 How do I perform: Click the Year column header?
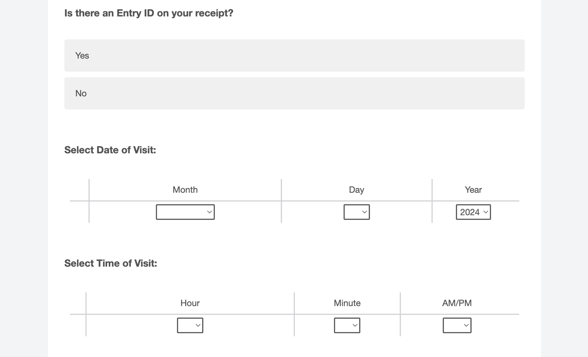tap(473, 190)
